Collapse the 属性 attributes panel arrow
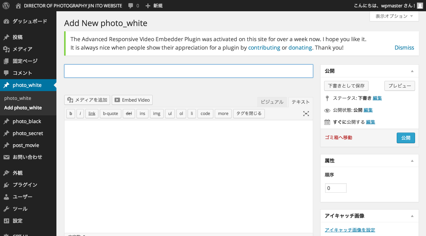The height and width of the screenshot is (236, 426). (x=412, y=161)
